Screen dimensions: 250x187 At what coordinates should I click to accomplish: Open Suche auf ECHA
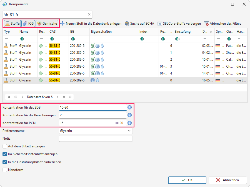(139, 24)
